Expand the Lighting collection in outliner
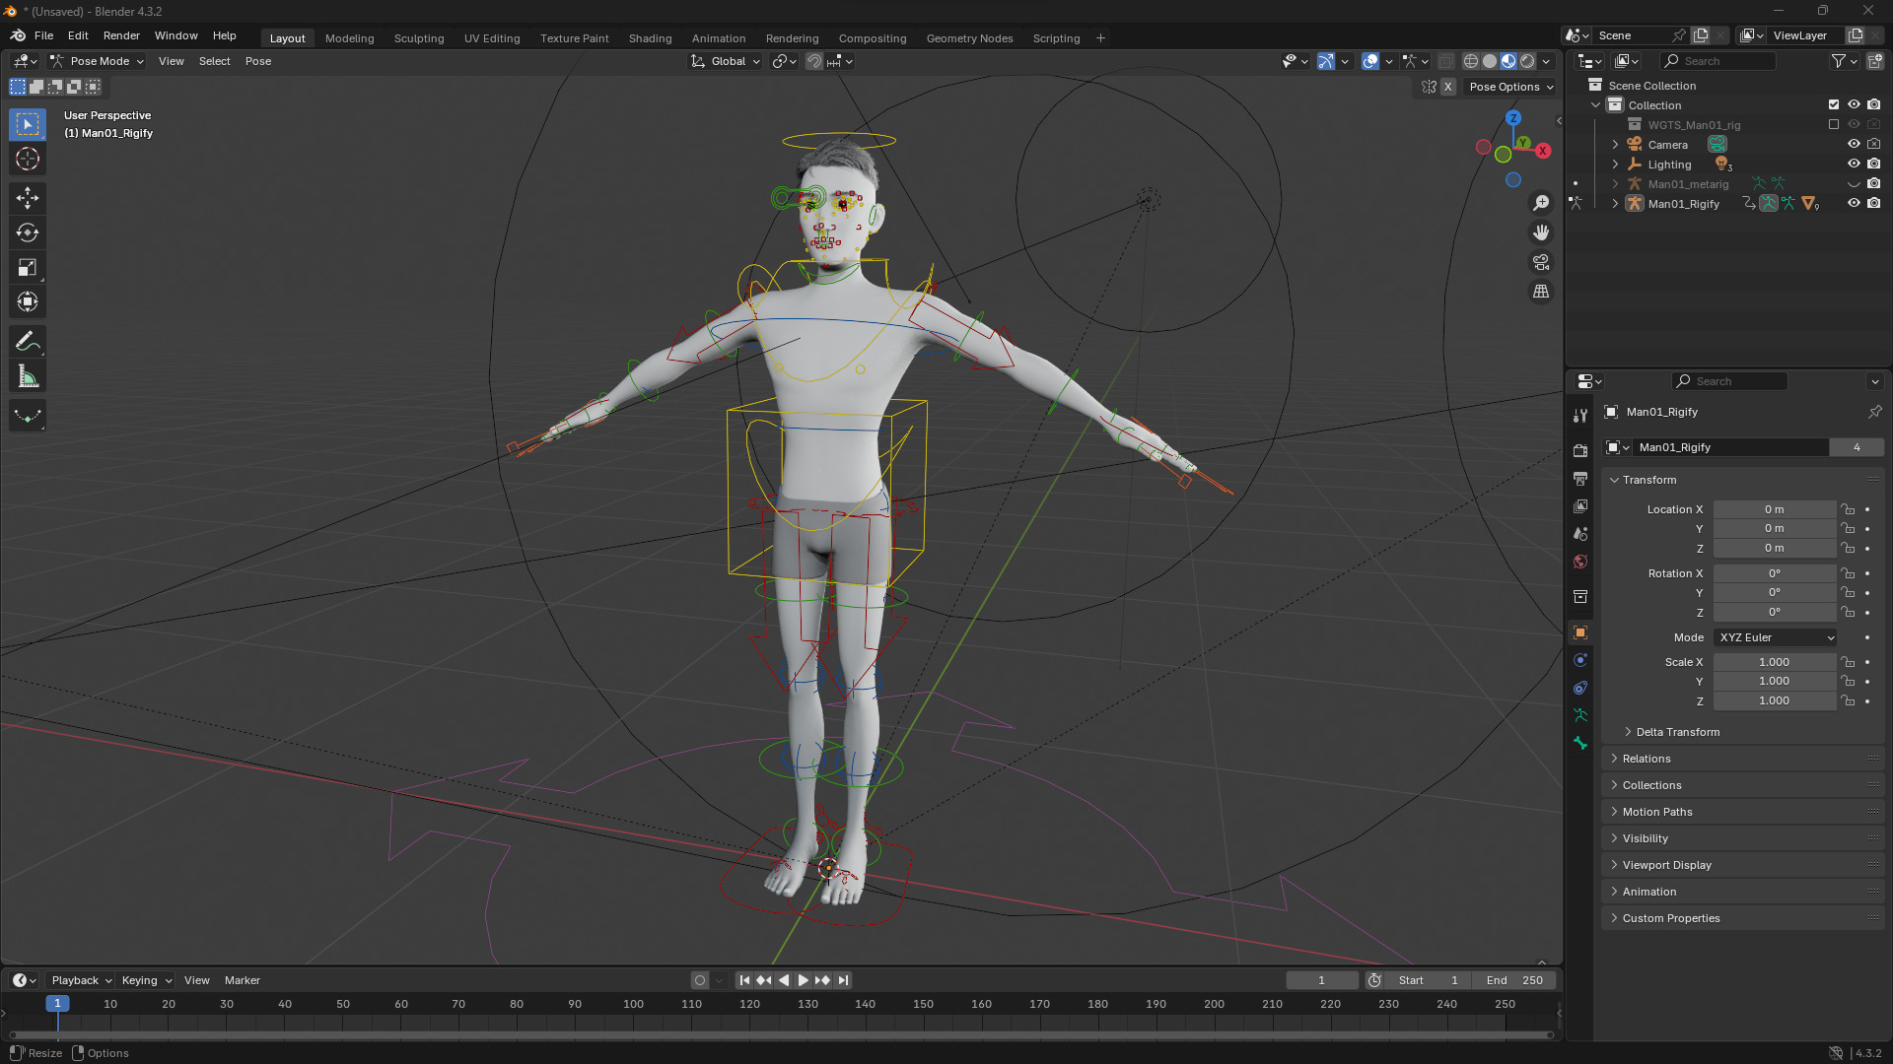The height and width of the screenshot is (1064, 1893). tap(1615, 165)
